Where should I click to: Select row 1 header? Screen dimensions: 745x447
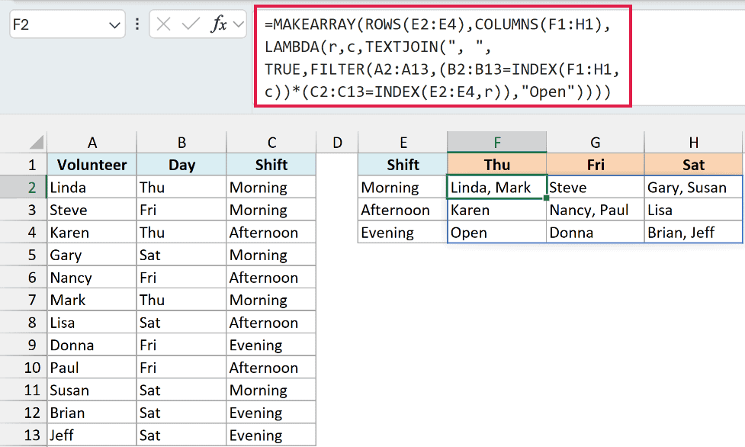[24, 165]
